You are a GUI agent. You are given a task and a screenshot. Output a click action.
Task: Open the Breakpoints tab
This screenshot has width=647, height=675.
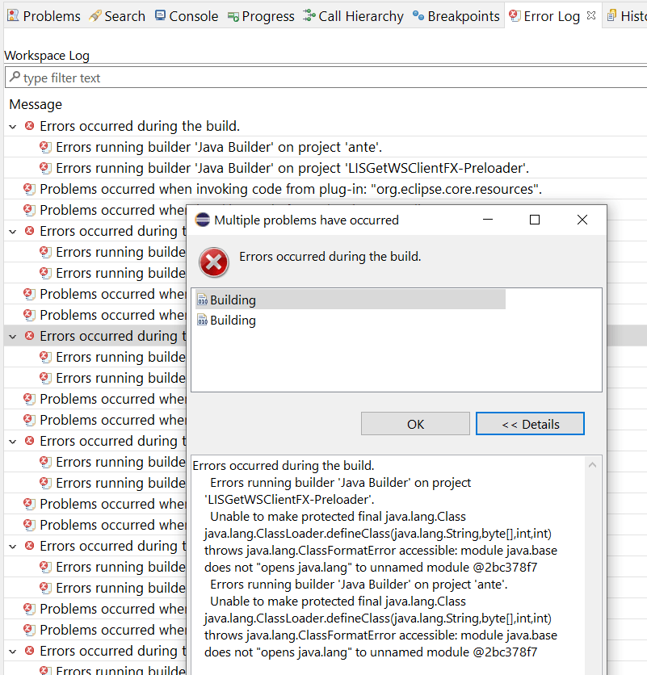456,16
